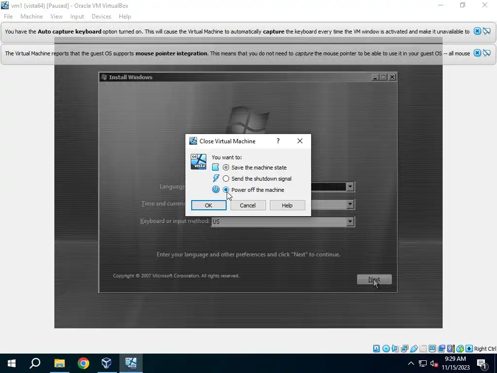The image size is (497, 373).
Task: Suppress future mouse pointer integration messages icon
Action: click(x=487, y=53)
